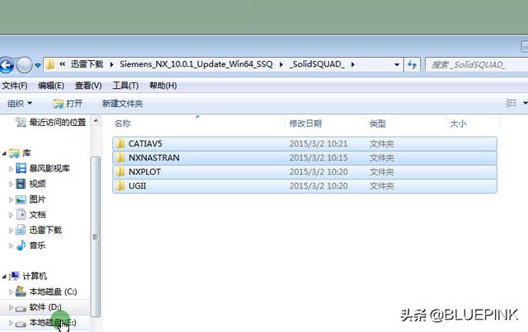
Task: Select the 暴风影视库 library icon
Action: coord(21,168)
